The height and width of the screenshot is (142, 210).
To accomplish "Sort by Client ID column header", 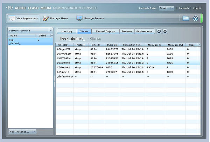I will point(64,45).
